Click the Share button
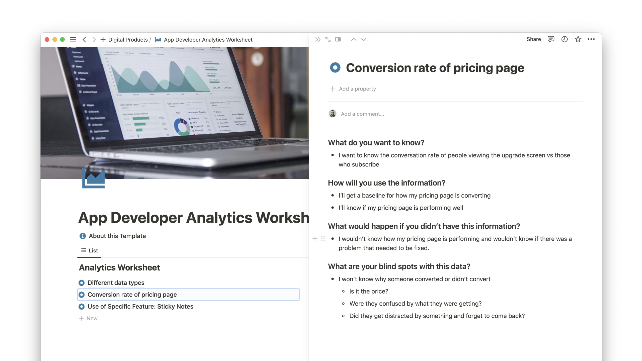This screenshot has width=642, height=361. pos(533,39)
